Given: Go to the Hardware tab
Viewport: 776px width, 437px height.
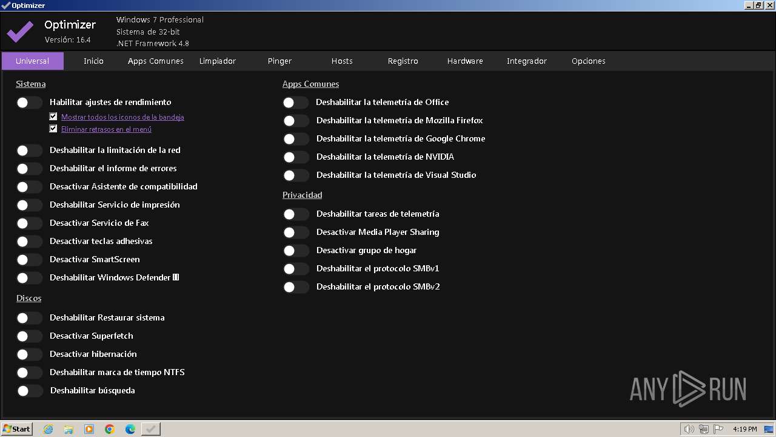Looking at the screenshot, I should point(465,61).
